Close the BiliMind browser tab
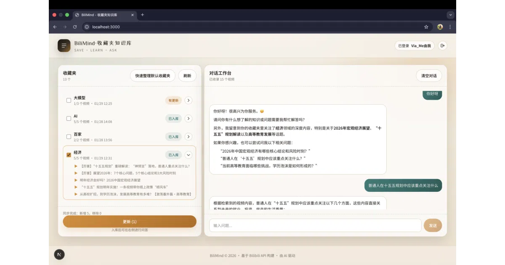 click(133, 15)
